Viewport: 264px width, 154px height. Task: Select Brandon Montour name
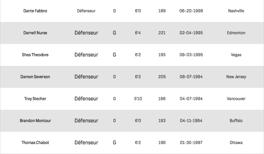tap(35, 121)
